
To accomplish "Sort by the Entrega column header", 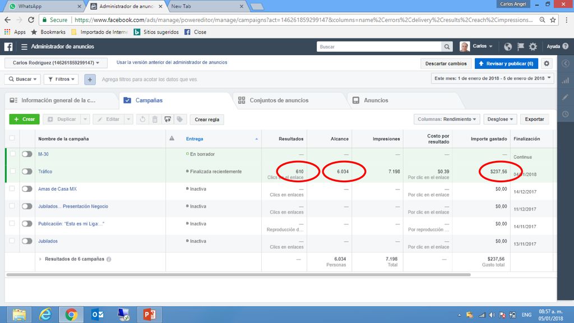I will pos(195,139).
